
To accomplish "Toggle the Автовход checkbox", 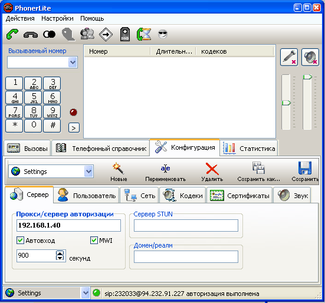I will pyautogui.click(x=20, y=241).
